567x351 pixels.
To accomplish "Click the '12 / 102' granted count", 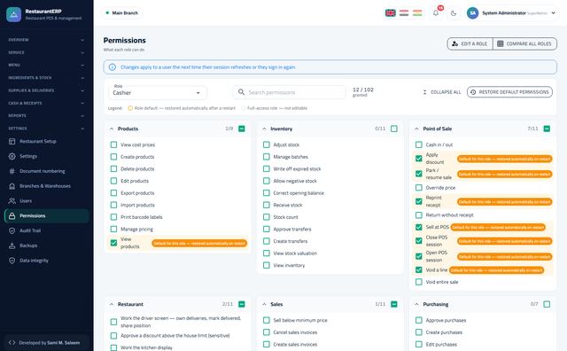I will 363,90.
